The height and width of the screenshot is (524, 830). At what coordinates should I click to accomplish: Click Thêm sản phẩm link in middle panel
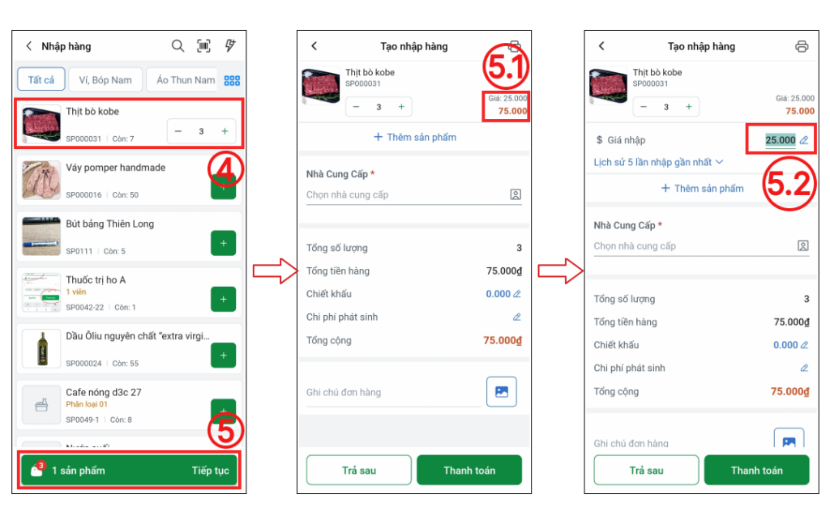(415, 138)
